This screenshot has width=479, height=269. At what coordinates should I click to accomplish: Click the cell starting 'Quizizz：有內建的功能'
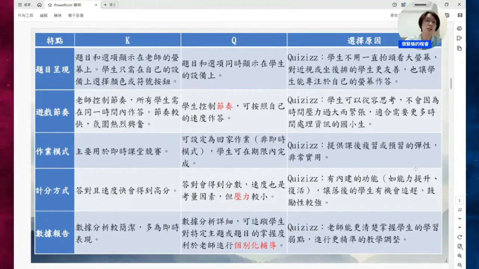(364, 190)
